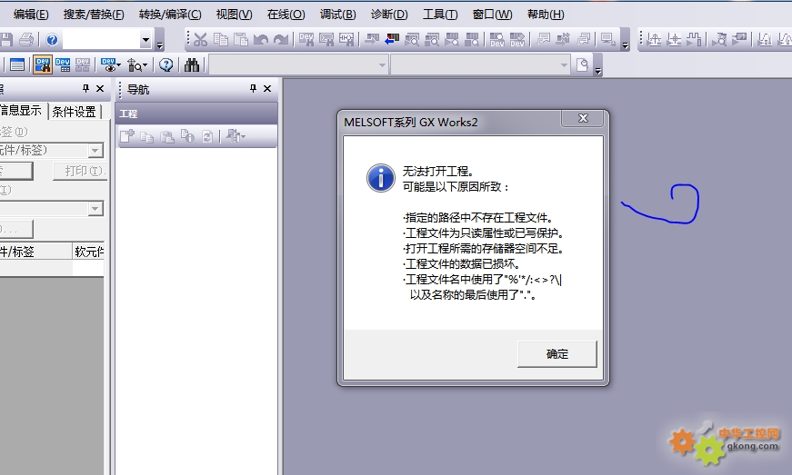Open the module search magnifier dropdown
792x475 pixels.
(x=137, y=64)
